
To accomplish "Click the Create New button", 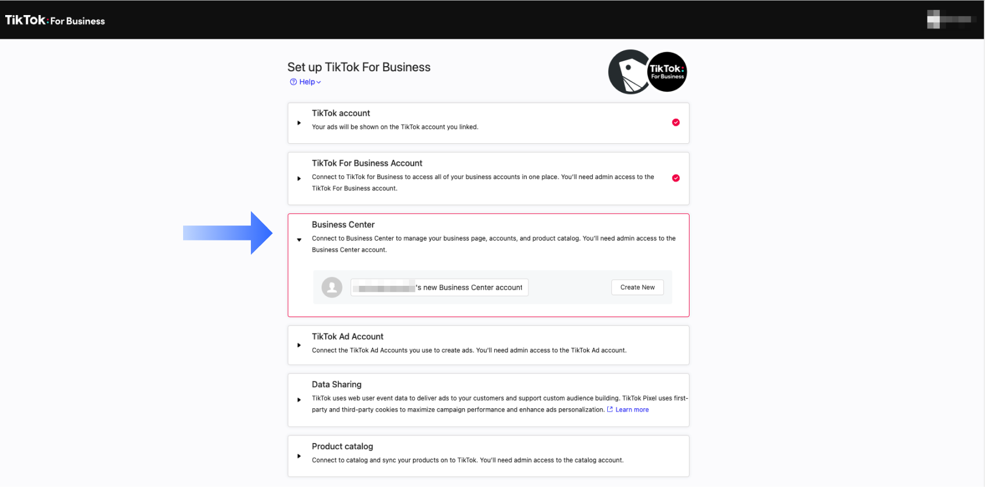I will pos(637,288).
